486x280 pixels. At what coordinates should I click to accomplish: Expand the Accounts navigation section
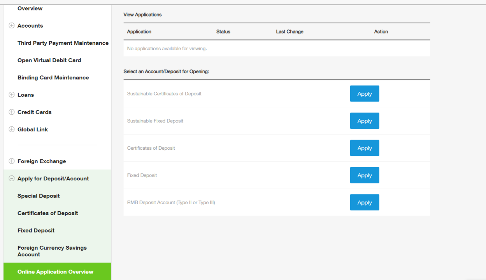click(x=30, y=25)
